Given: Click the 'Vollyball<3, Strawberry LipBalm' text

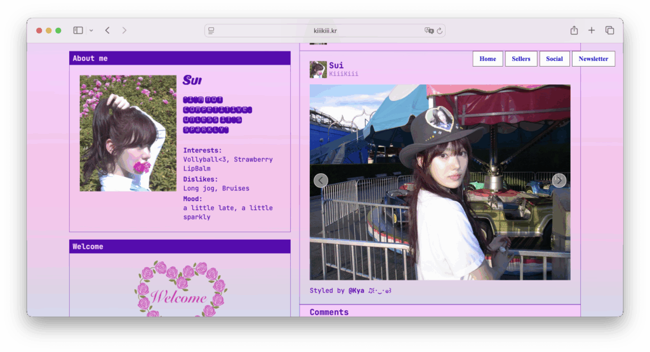Looking at the screenshot, I should tap(228, 164).
